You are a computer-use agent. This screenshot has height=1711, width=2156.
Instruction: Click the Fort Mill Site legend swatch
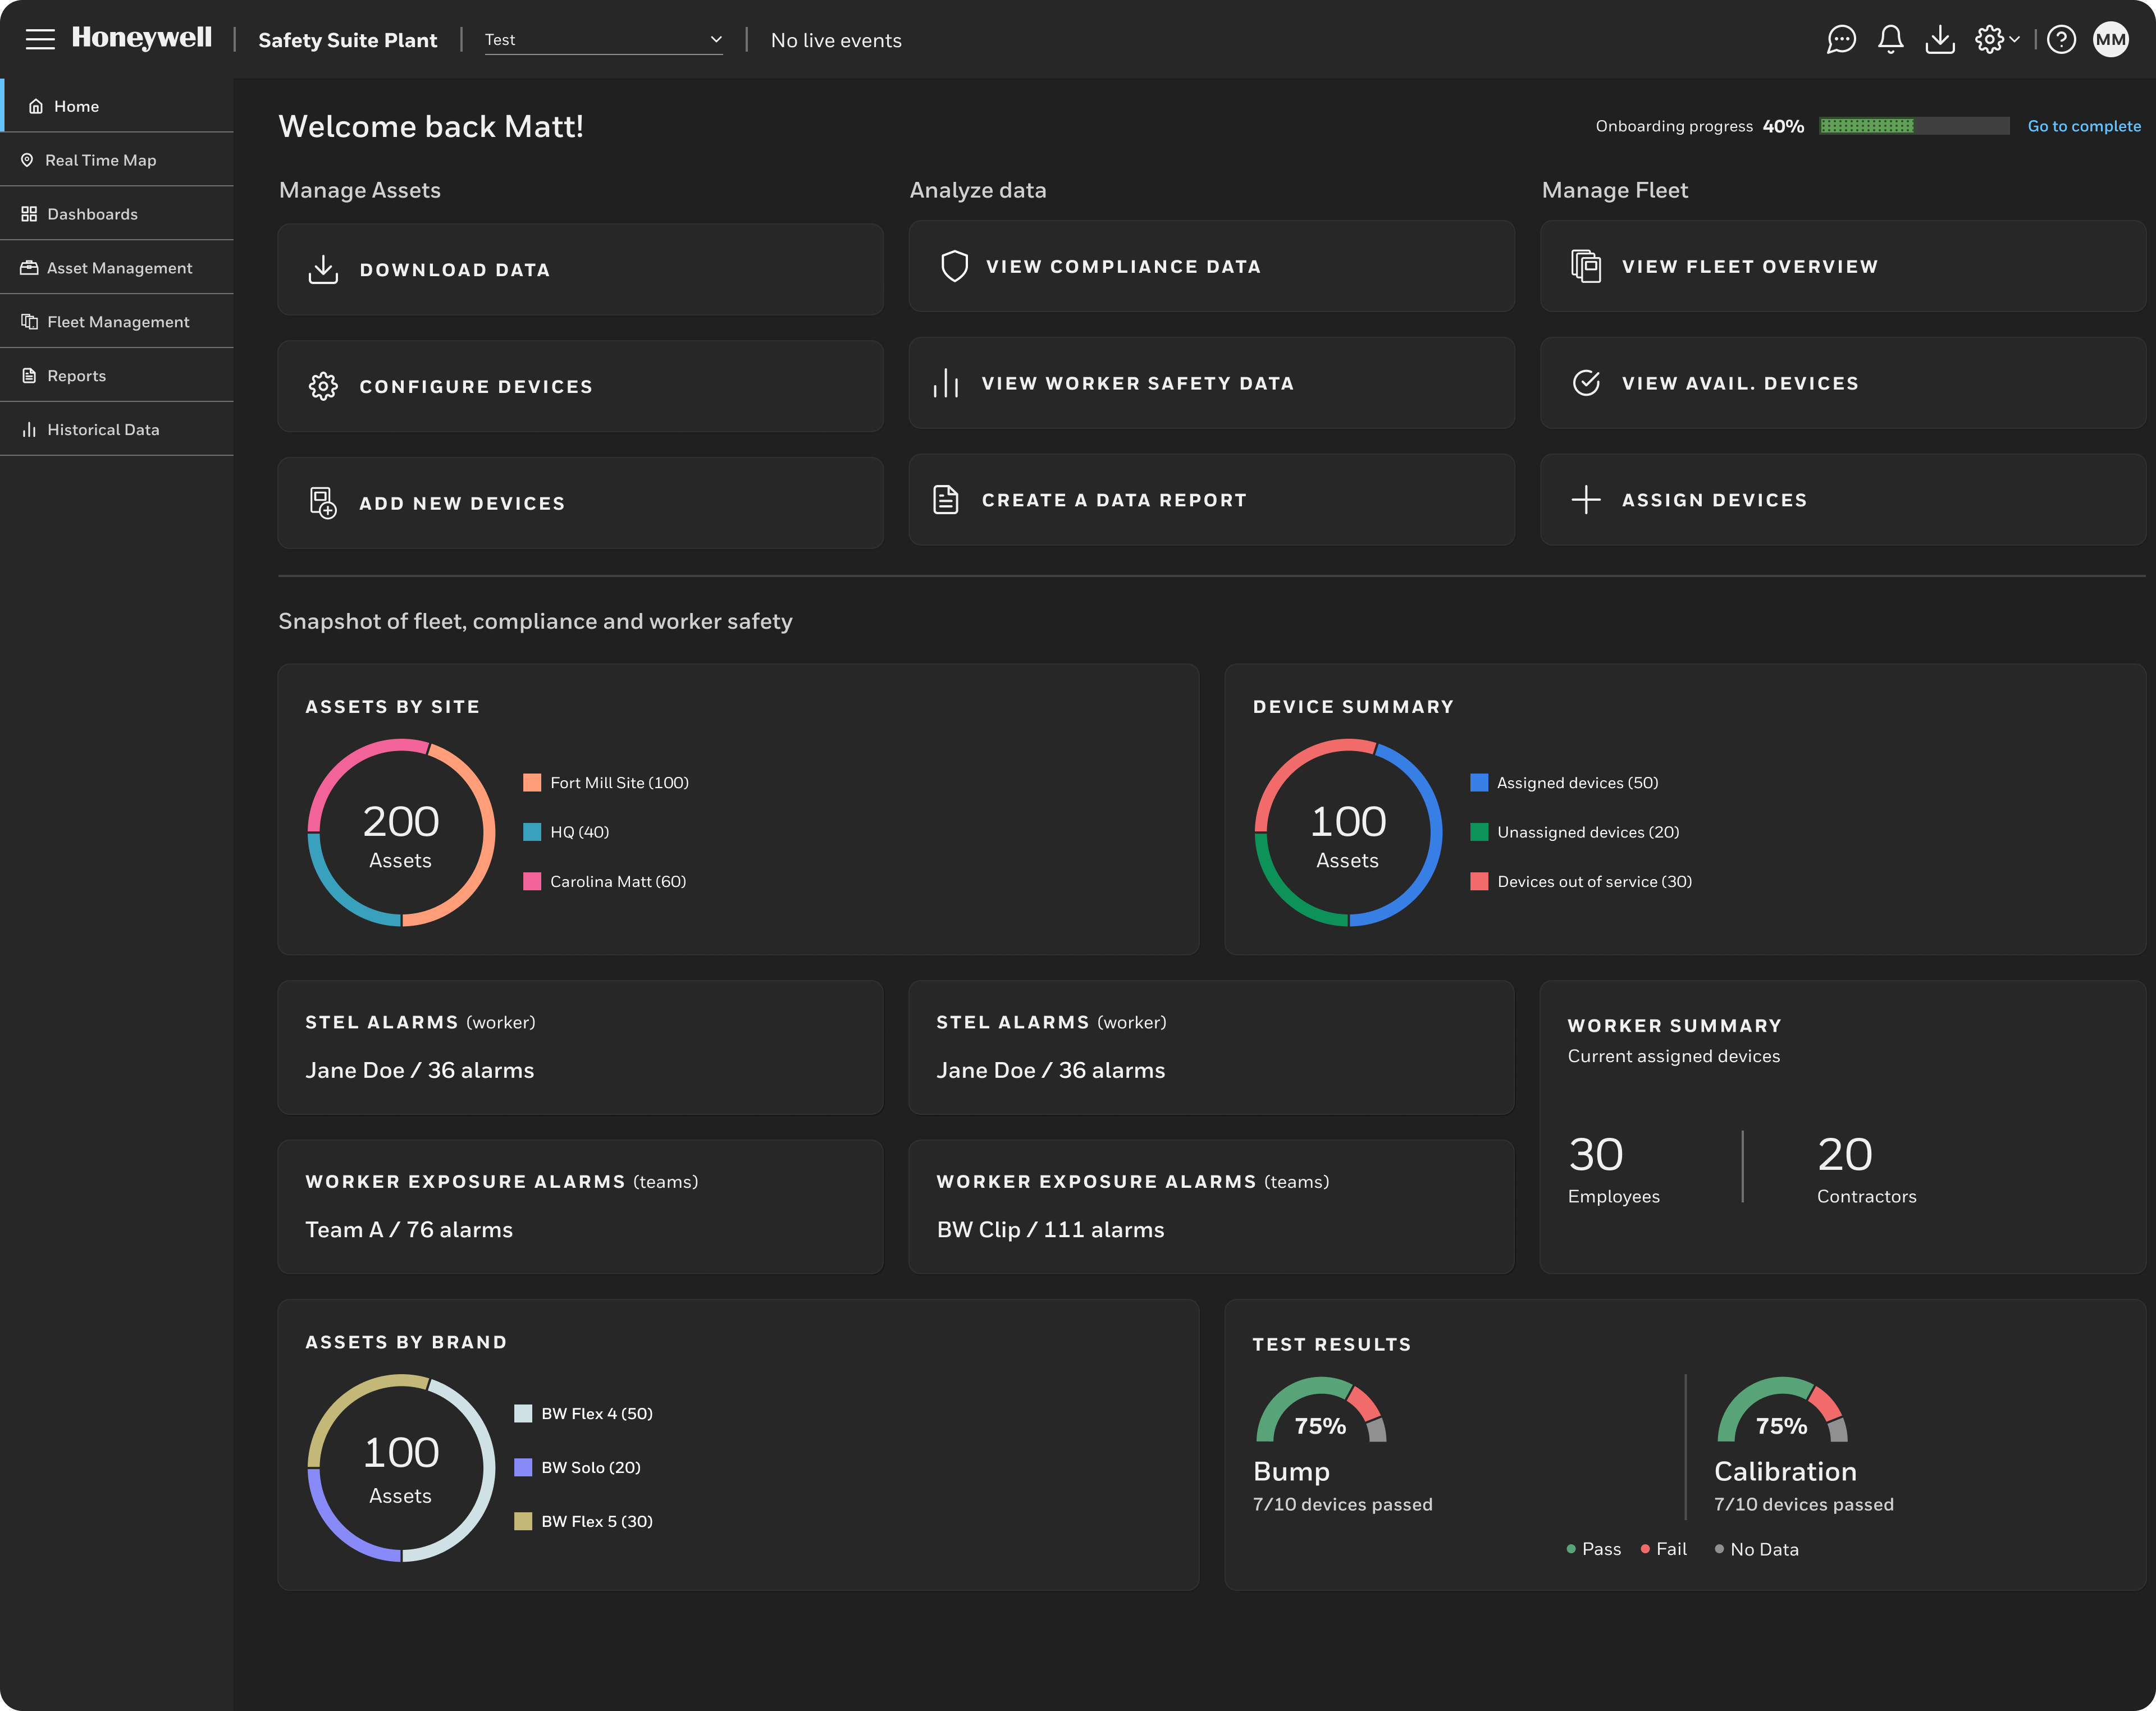pyautogui.click(x=532, y=783)
